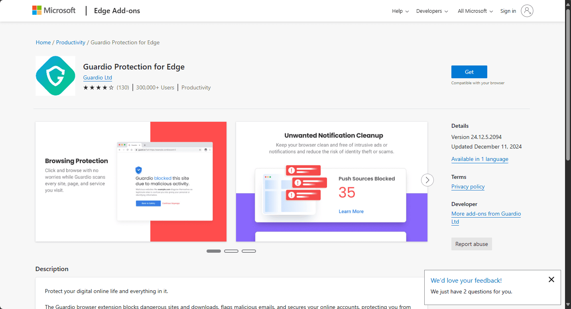571x309 pixels.
Task: Click the Developer heading in sidebar
Action: pyautogui.click(x=464, y=204)
